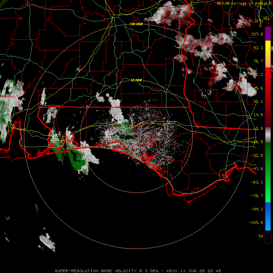Image resolution: width=273 pixels, height=273 pixels.
Task: Click the -78.7 value on velocity scale
Action: (257, 196)
